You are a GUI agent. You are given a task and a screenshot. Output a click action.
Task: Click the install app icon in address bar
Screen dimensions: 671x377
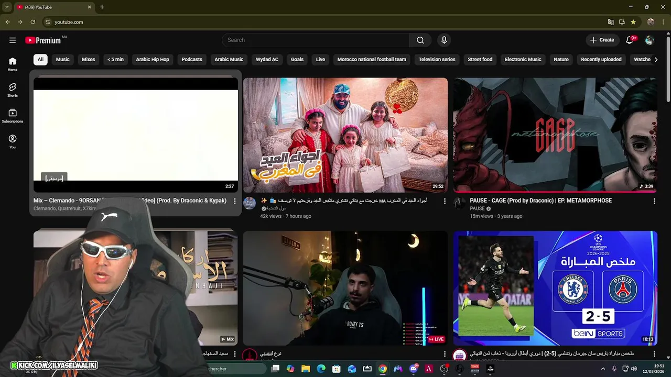pyautogui.click(x=622, y=22)
